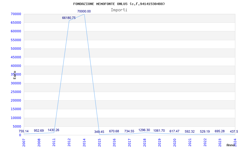Select the 2019 x-axis year label

point(160,143)
